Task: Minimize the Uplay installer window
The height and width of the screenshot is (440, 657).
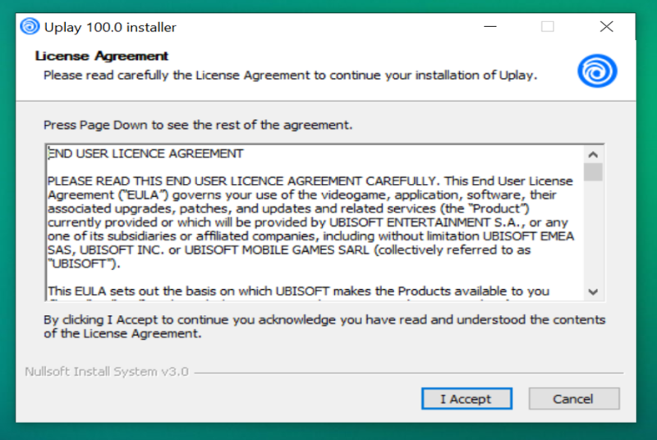Action: 490,27
